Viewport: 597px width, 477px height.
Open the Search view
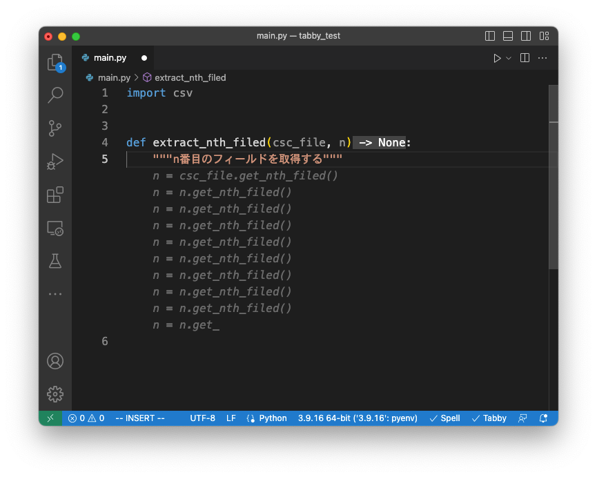click(55, 95)
